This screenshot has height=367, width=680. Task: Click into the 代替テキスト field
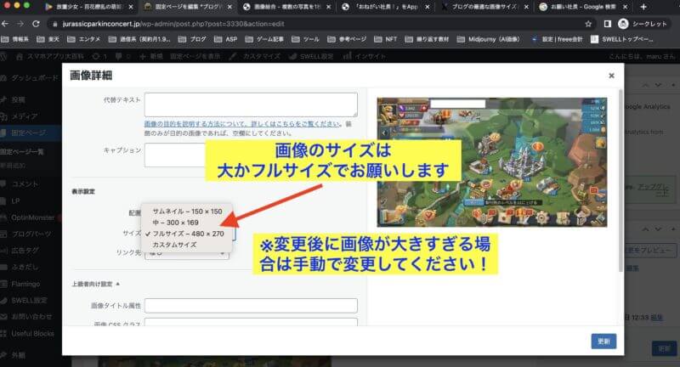click(251, 104)
